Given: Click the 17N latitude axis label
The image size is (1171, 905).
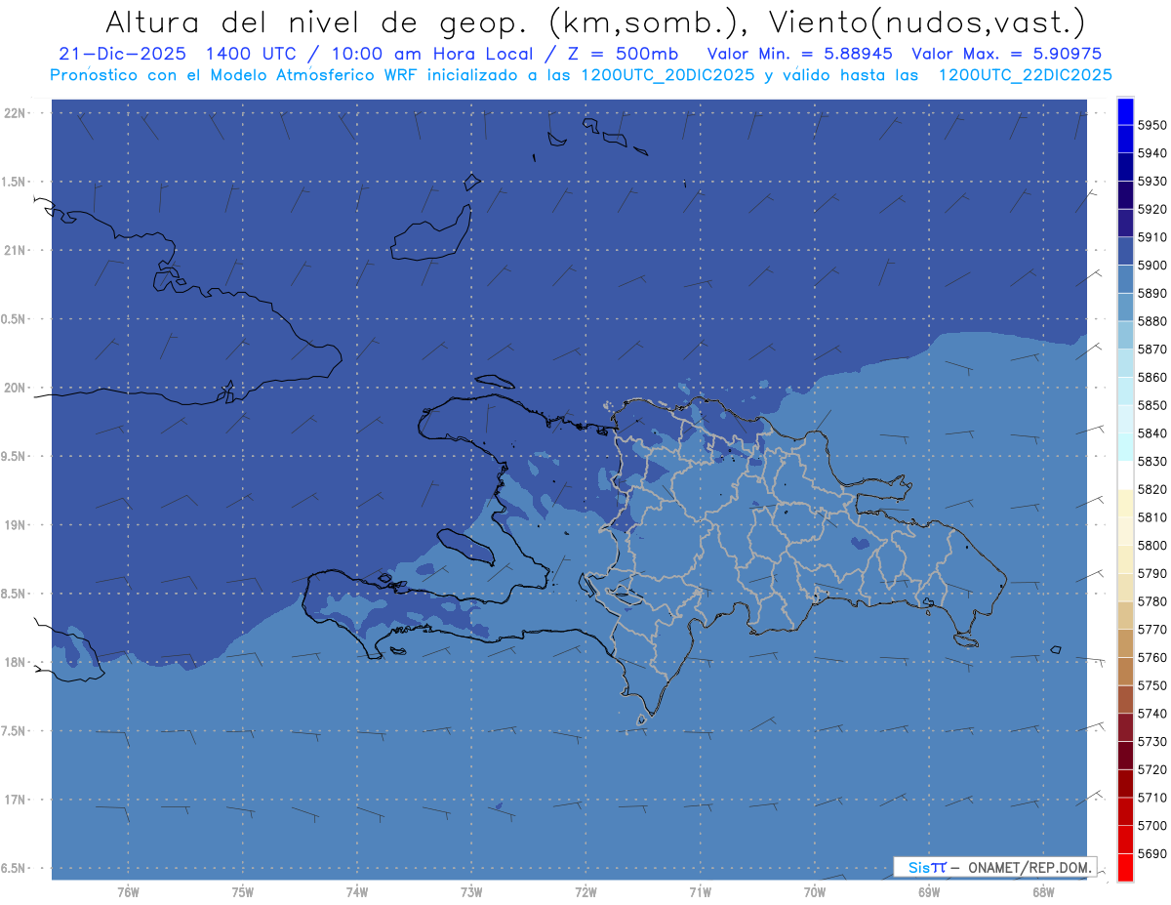Looking at the screenshot, I should click(x=16, y=800).
